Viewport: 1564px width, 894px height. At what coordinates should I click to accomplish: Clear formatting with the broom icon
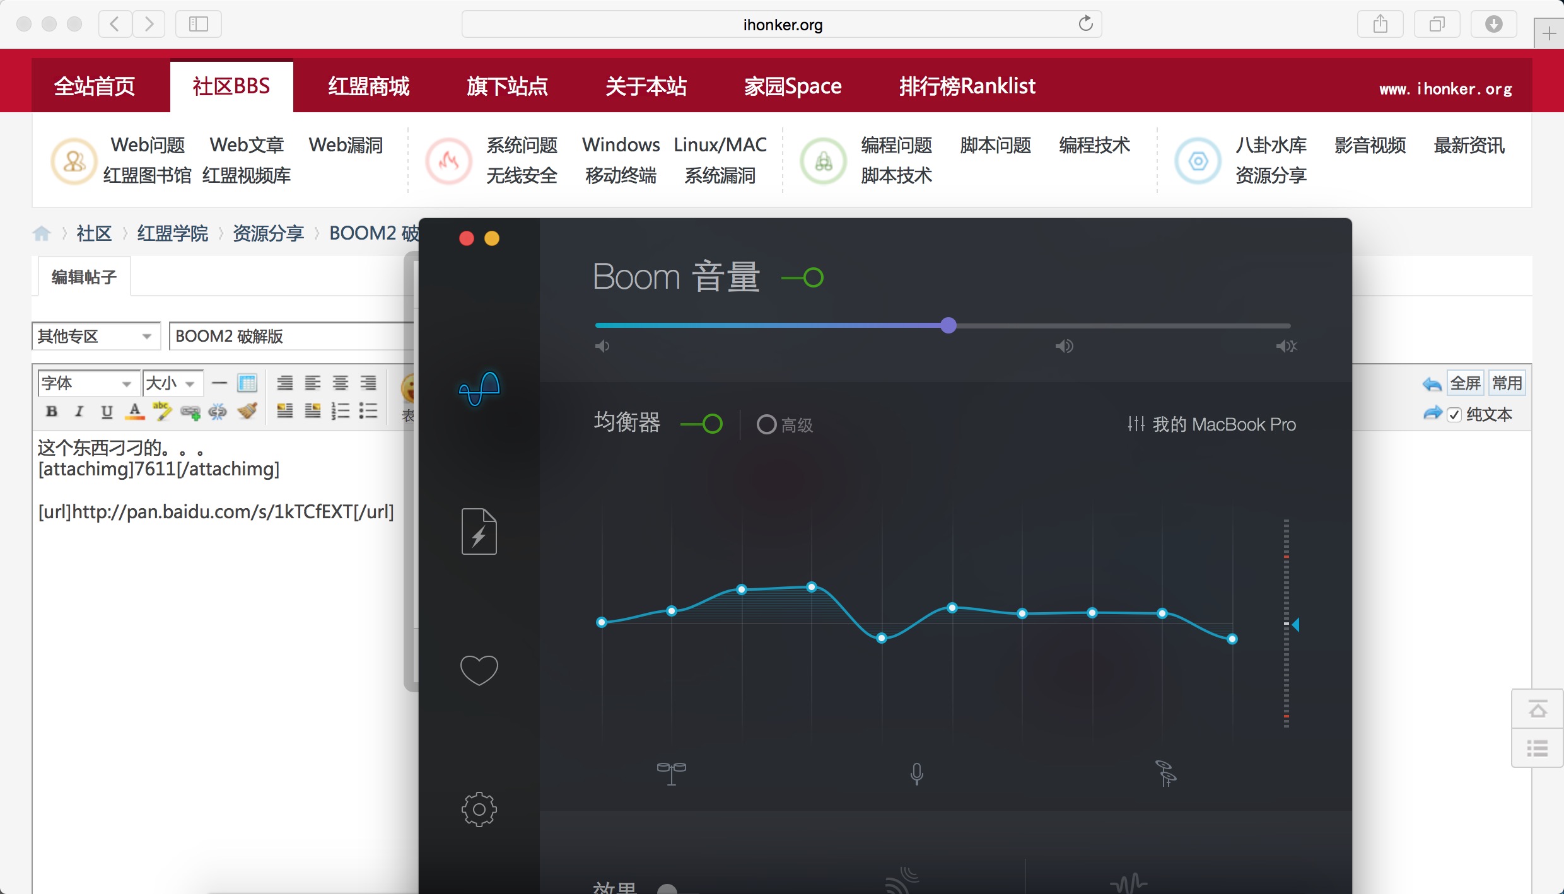pyautogui.click(x=247, y=412)
